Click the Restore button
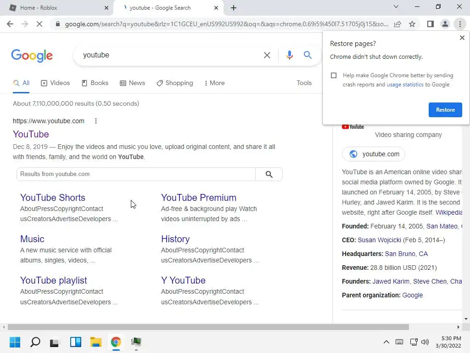The image size is (470, 353). coord(445,110)
